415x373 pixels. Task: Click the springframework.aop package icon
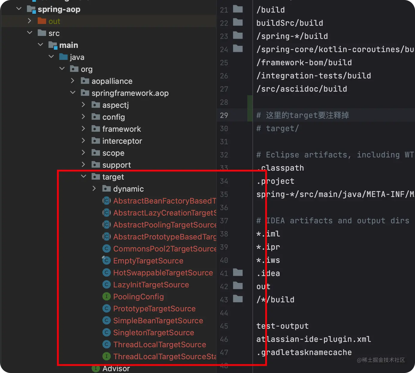(85, 93)
